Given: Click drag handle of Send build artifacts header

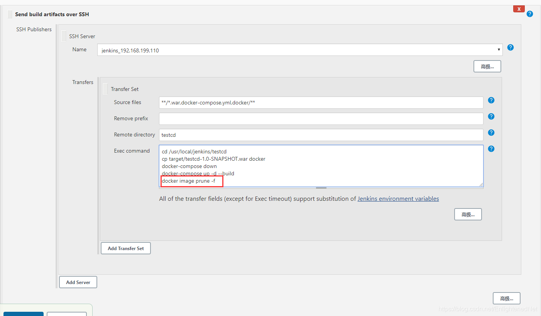Looking at the screenshot, I should click(10, 14).
